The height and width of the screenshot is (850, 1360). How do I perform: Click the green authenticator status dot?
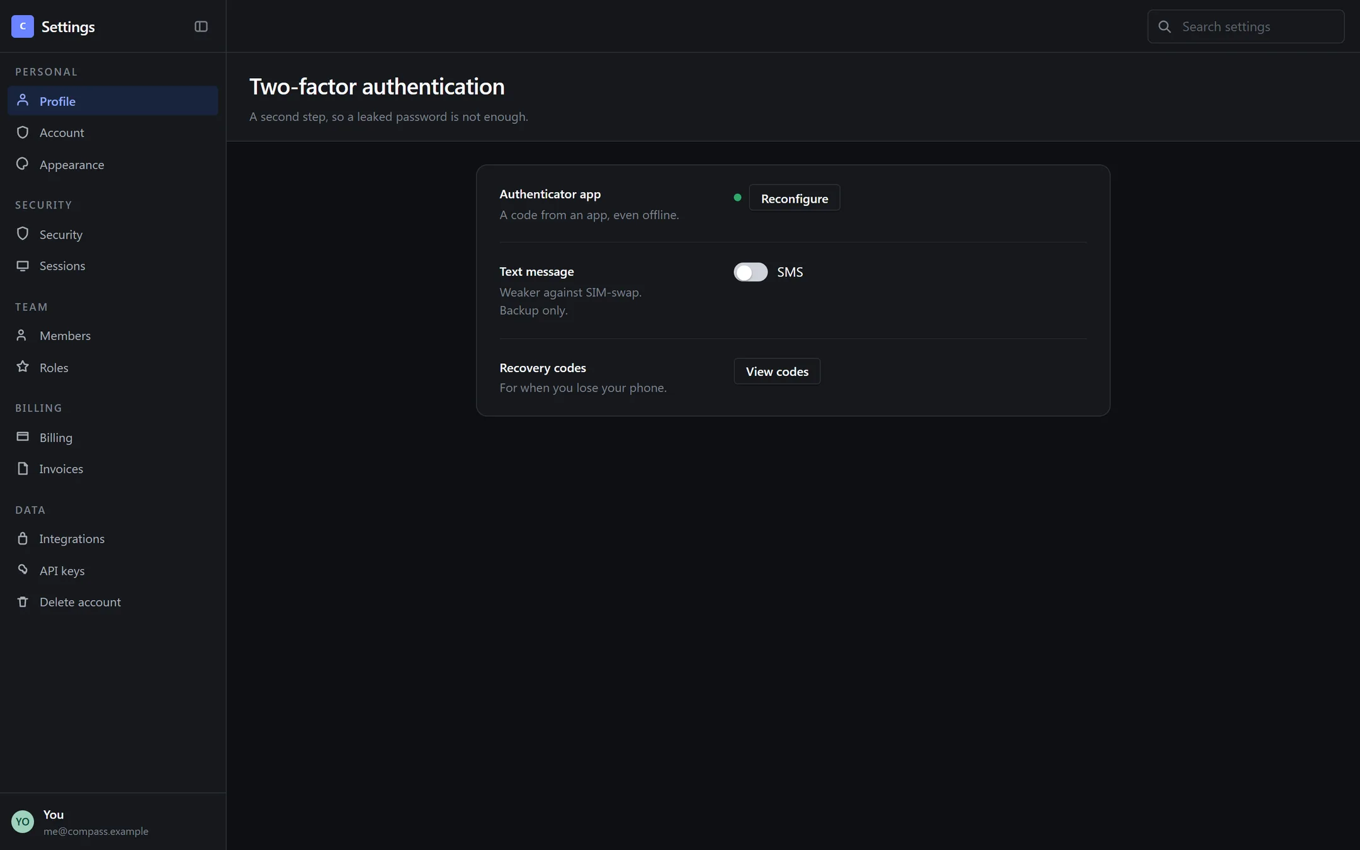(737, 198)
